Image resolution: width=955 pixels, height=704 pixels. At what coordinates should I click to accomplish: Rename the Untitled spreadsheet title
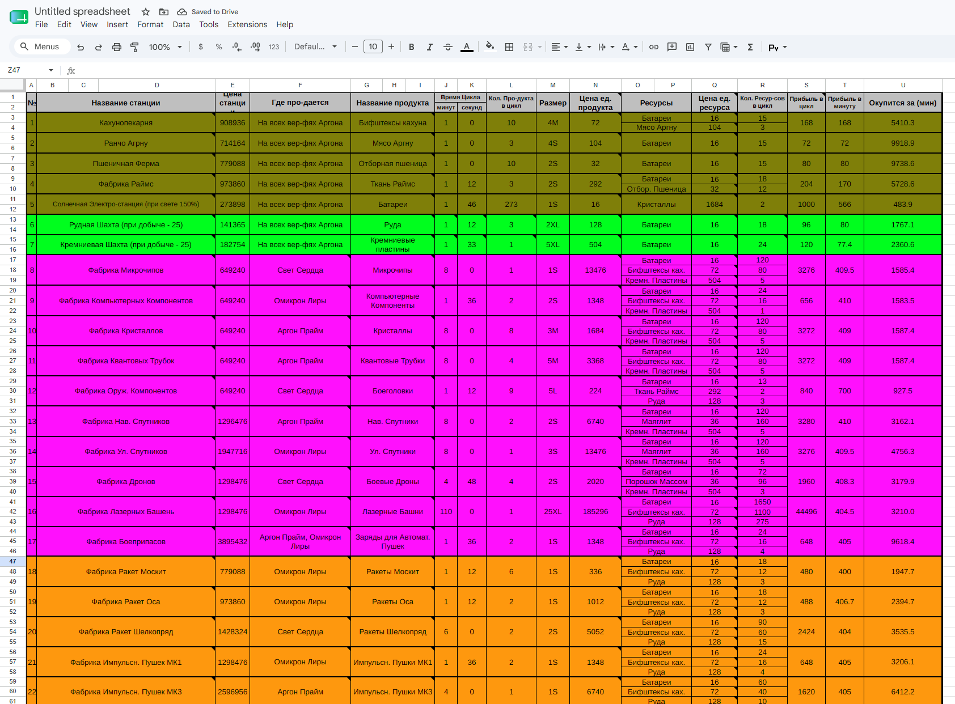tap(82, 11)
